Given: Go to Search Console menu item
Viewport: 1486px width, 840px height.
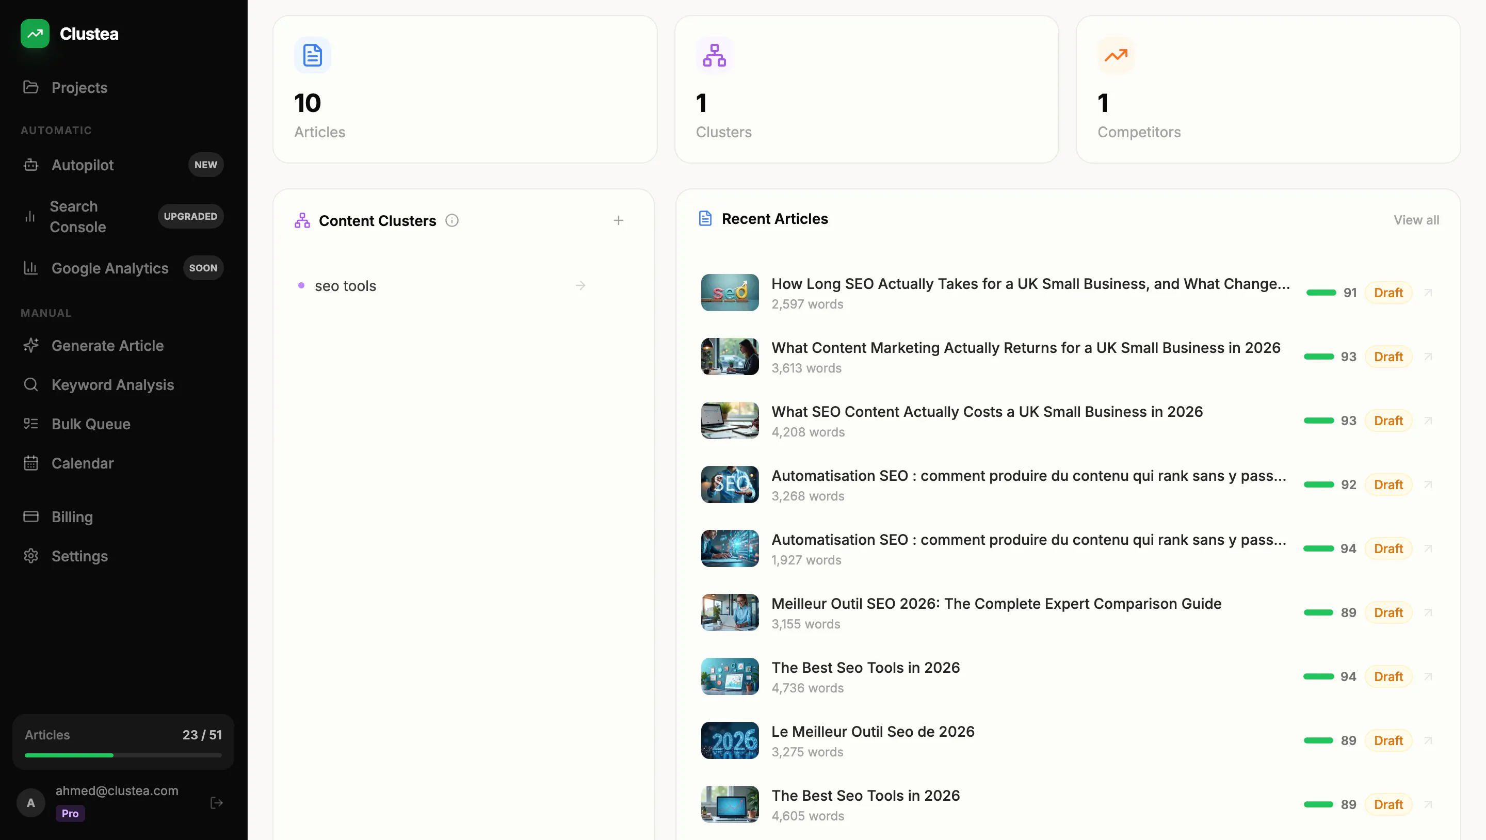Looking at the screenshot, I should point(123,216).
